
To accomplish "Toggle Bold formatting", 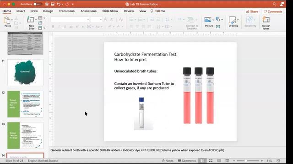I will pyautogui.click(x=53, y=27).
